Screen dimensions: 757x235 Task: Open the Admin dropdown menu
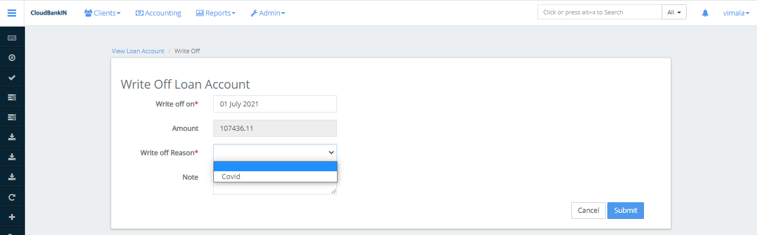(268, 13)
